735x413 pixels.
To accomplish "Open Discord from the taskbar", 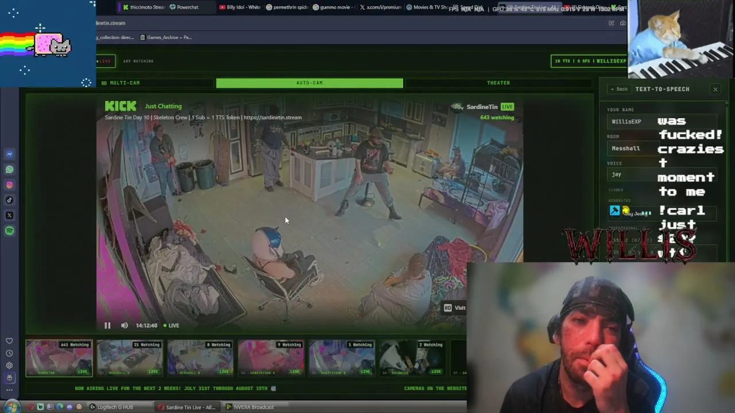I will click(x=69, y=407).
